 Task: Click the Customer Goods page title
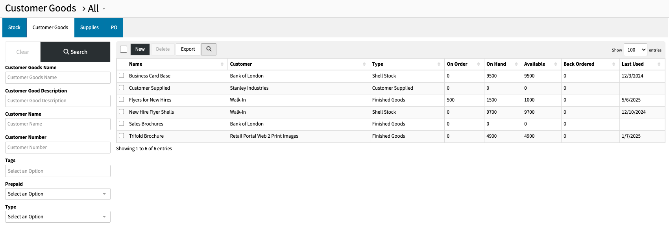click(41, 8)
